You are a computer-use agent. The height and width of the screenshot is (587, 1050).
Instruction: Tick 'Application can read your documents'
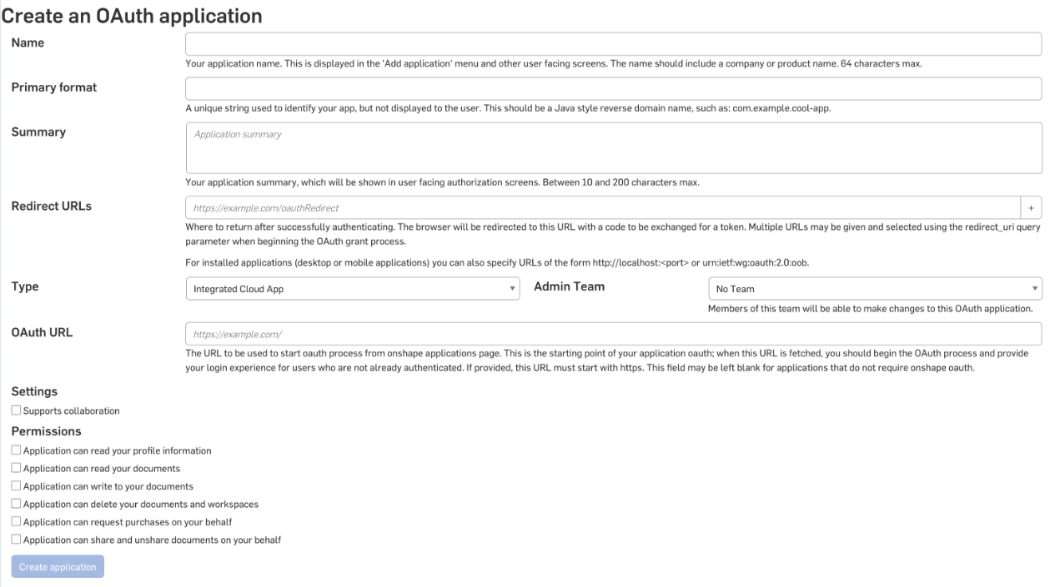(x=16, y=469)
